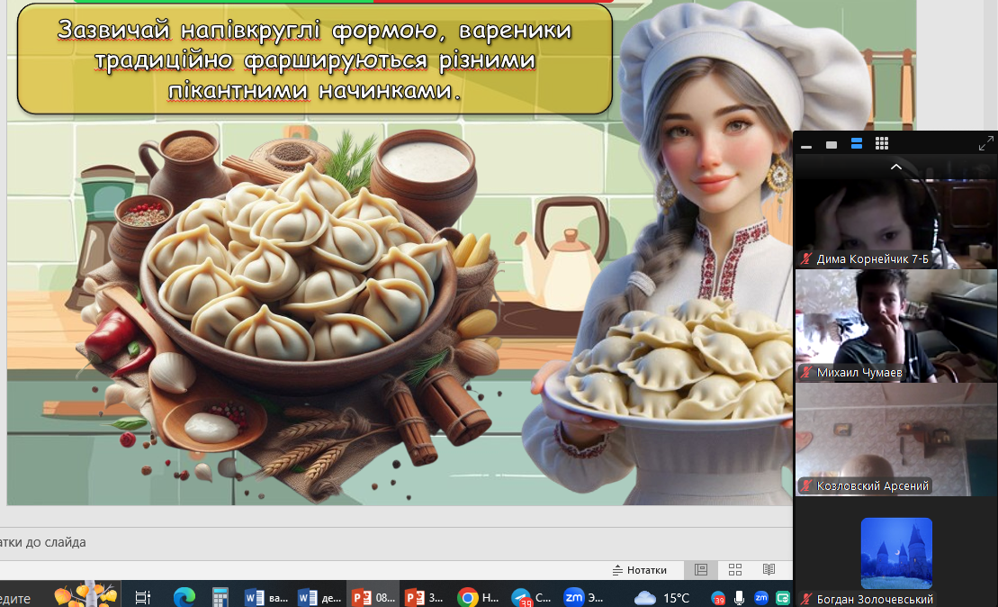Launch Calculator from the taskbar
The width and height of the screenshot is (998, 607).
coord(220,596)
